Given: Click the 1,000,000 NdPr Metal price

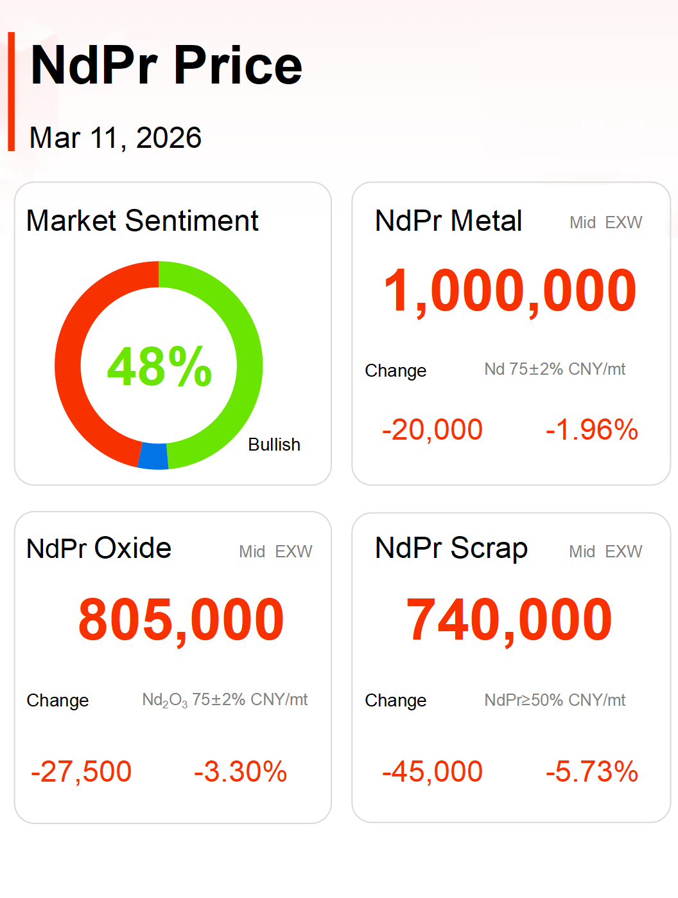Looking at the screenshot, I should [x=510, y=291].
